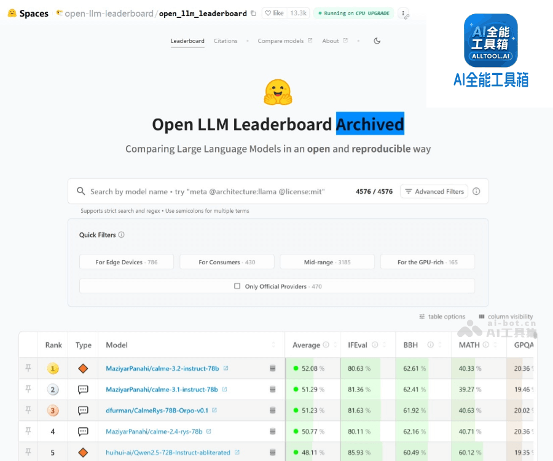Click the Spaces header link
Viewport: 553px width, 461px height.
(x=34, y=14)
